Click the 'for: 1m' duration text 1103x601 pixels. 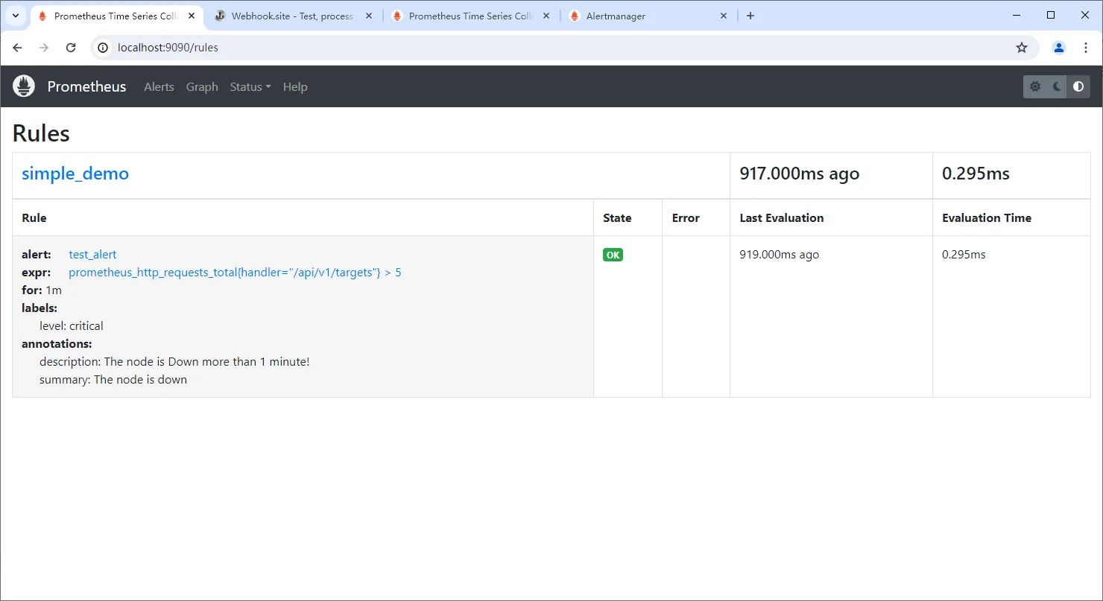pyautogui.click(x=42, y=290)
